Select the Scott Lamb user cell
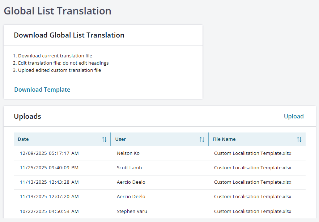 129,168
